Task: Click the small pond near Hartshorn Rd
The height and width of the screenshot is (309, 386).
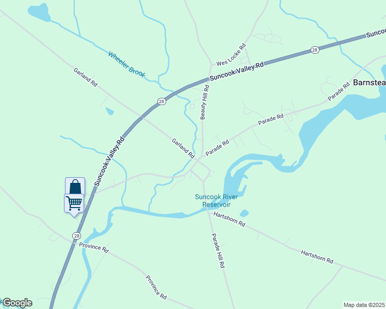Action: click(244, 213)
